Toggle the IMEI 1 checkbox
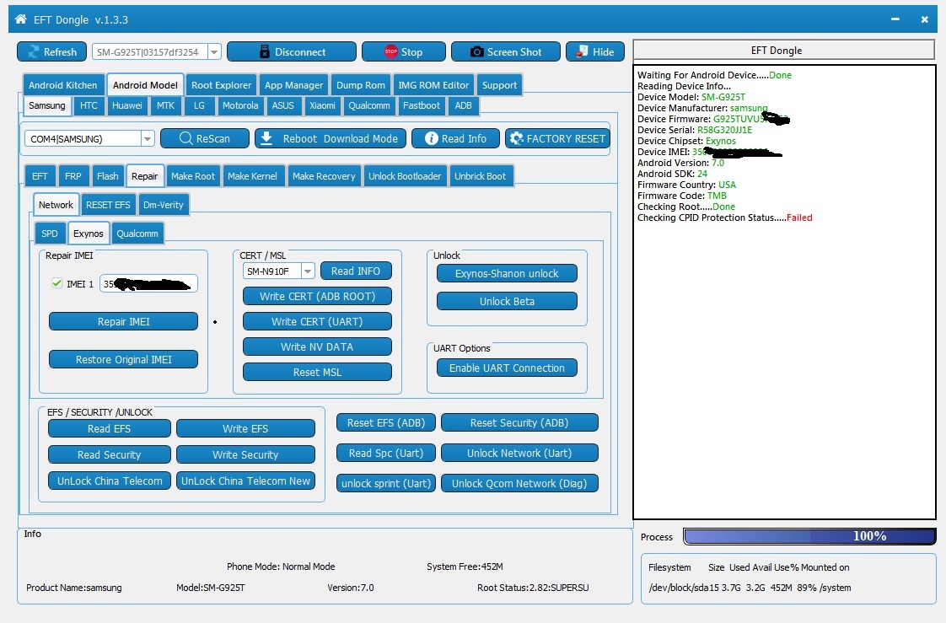Screen dimensions: 946x623 [56, 283]
